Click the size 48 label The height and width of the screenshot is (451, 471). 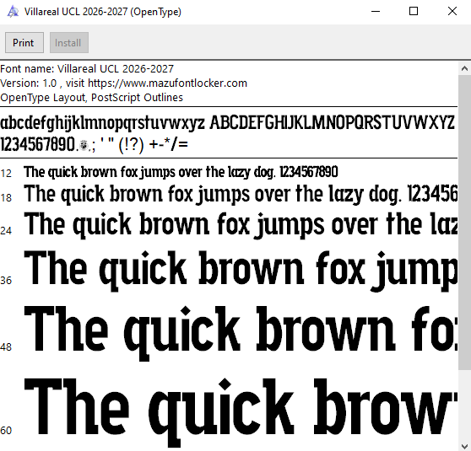click(6, 347)
